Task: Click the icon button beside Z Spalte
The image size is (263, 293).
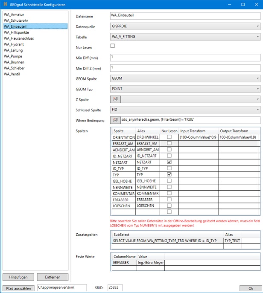Action: click(115, 99)
